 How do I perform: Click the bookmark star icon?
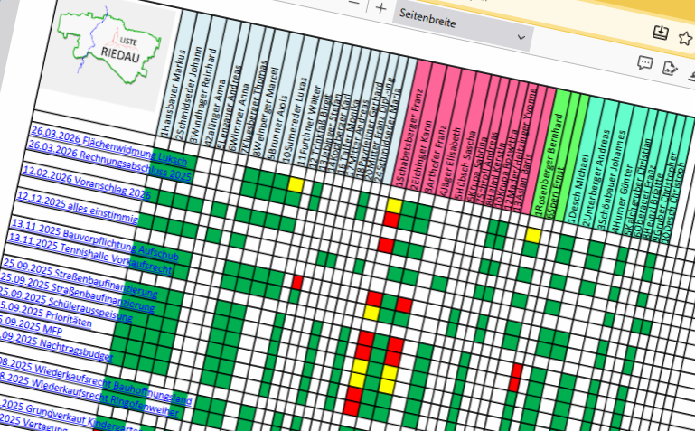[686, 34]
